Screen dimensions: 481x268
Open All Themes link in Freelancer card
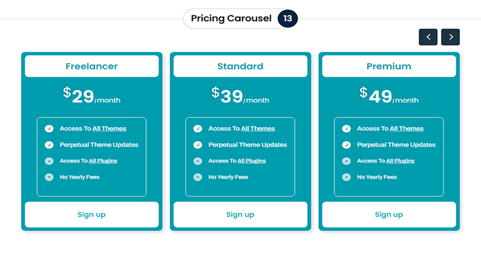[x=109, y=128]
